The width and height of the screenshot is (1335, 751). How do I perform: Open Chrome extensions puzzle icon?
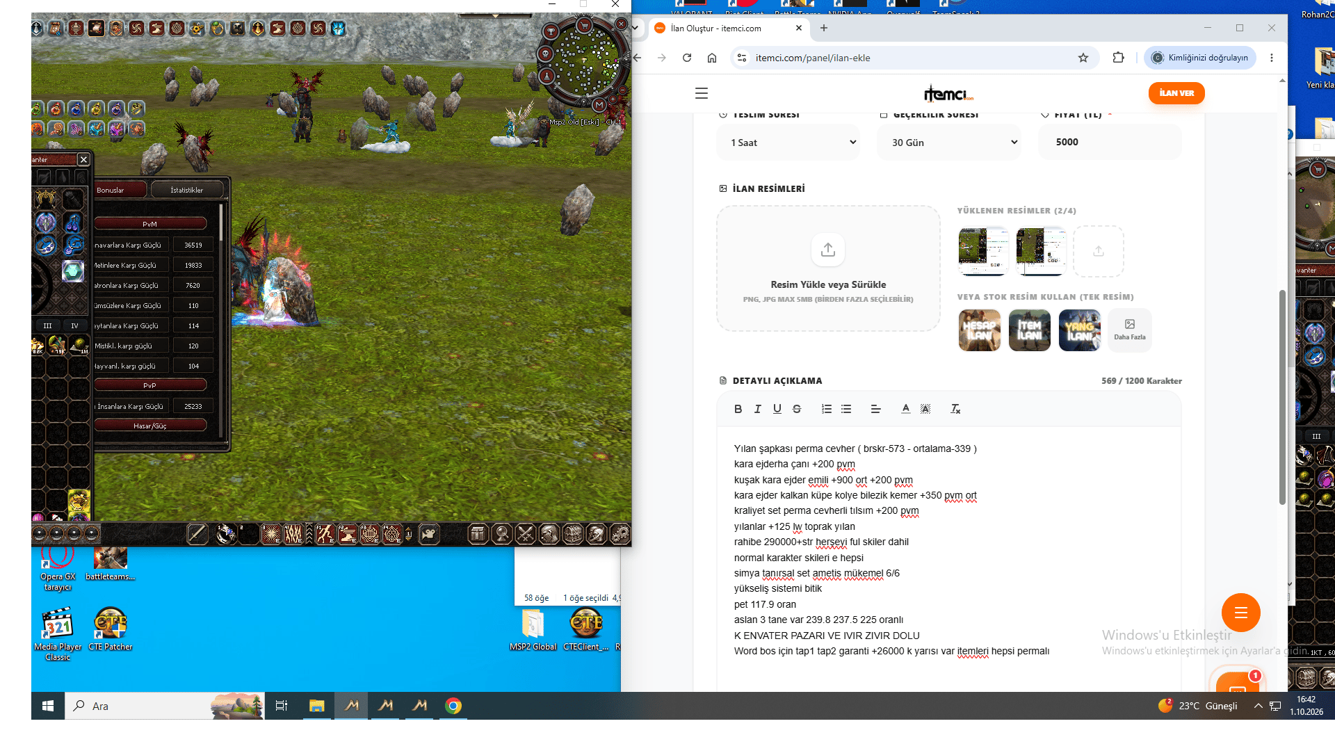click(1118, 58)
